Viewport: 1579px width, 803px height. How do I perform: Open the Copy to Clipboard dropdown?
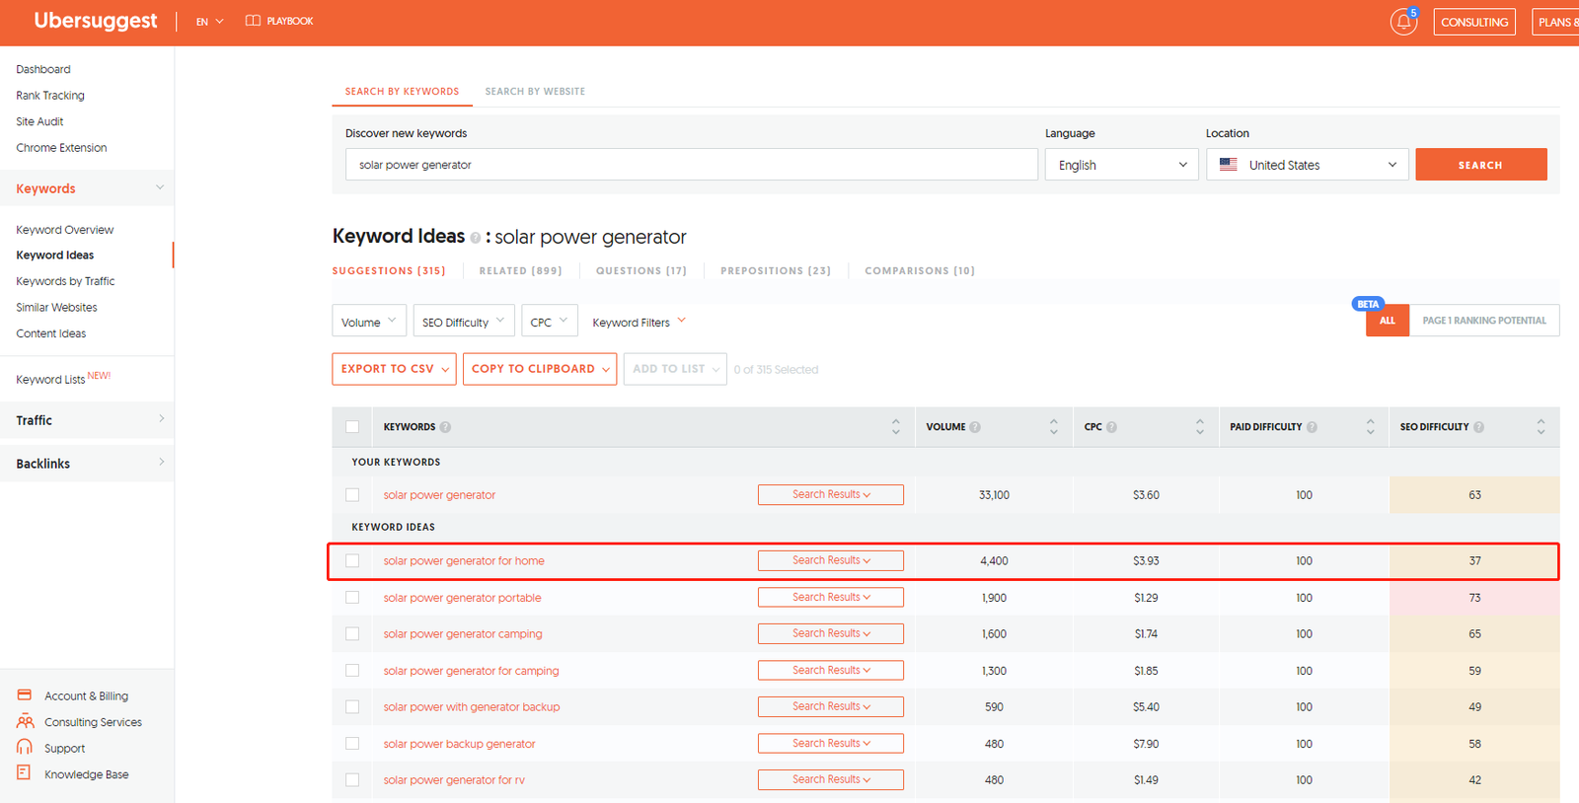click(540, 369)
